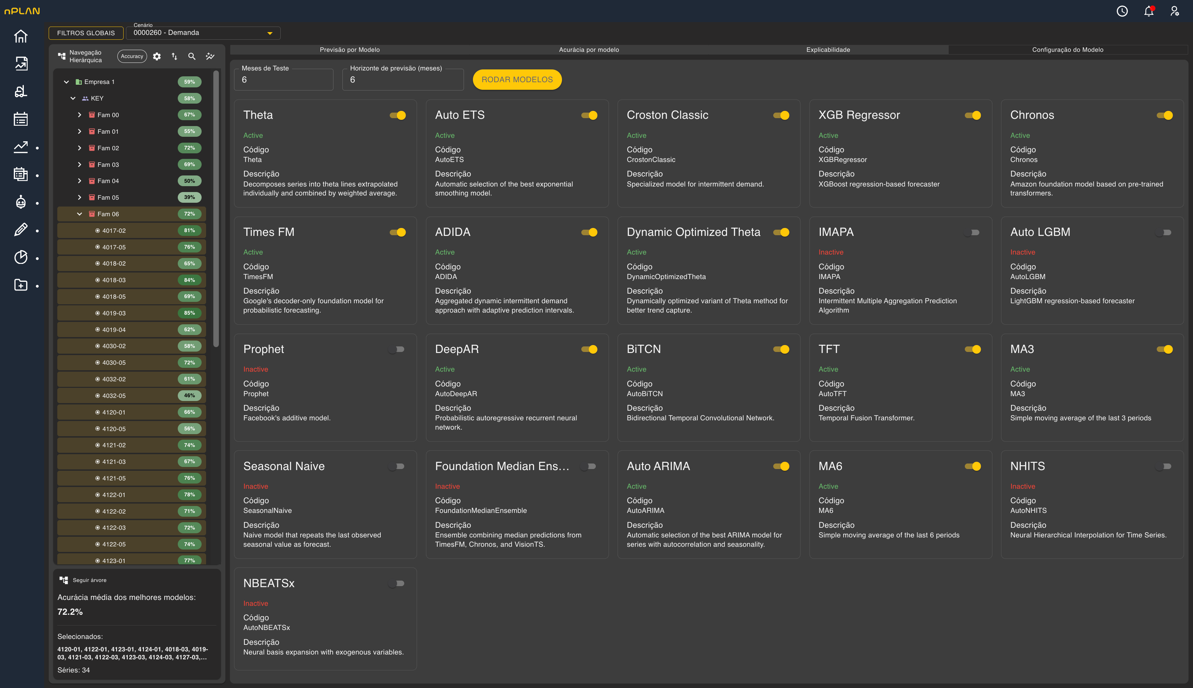This screenshot has width=1193, height=688.
Task: Click the sparkle chart icon in navigation header
Action: click(x=210, y=56)
